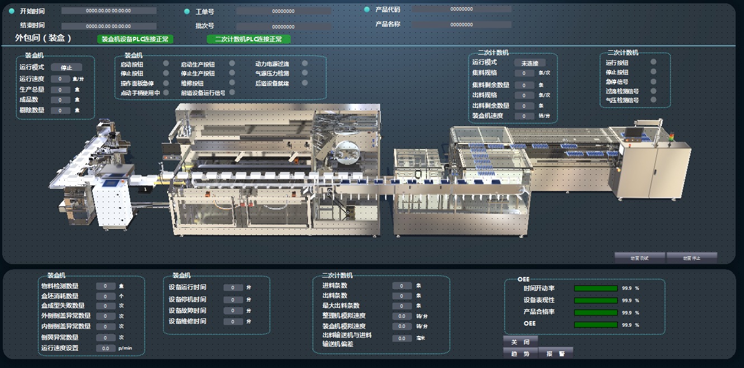Click the 外包间（装盒） page title
The image size is (744, 368).
(x=44, y=38)
